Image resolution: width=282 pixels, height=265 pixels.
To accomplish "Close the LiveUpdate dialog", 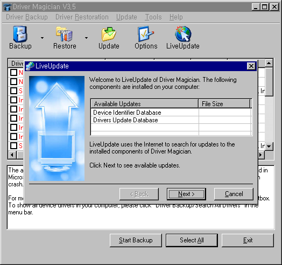I will point(251,66).
